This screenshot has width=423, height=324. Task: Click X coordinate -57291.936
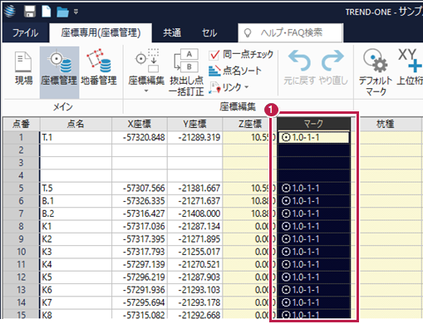pos(140,290)
